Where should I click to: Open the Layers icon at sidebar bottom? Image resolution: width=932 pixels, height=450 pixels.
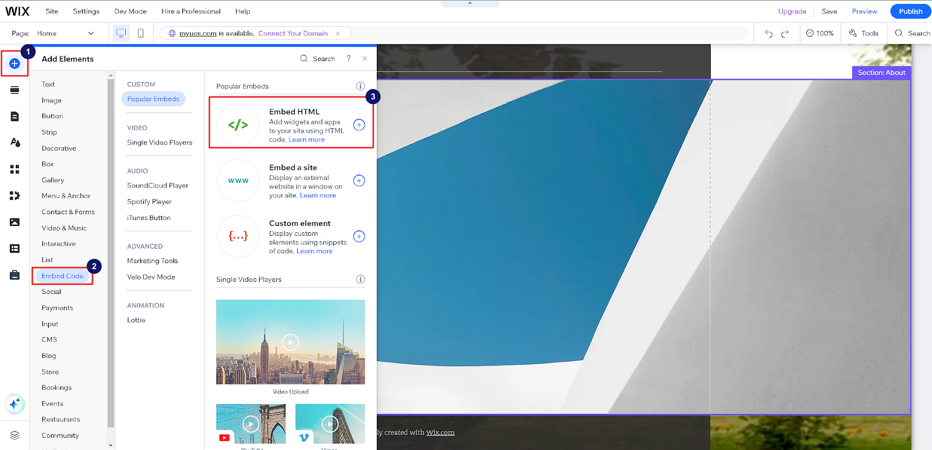[15, 435]
